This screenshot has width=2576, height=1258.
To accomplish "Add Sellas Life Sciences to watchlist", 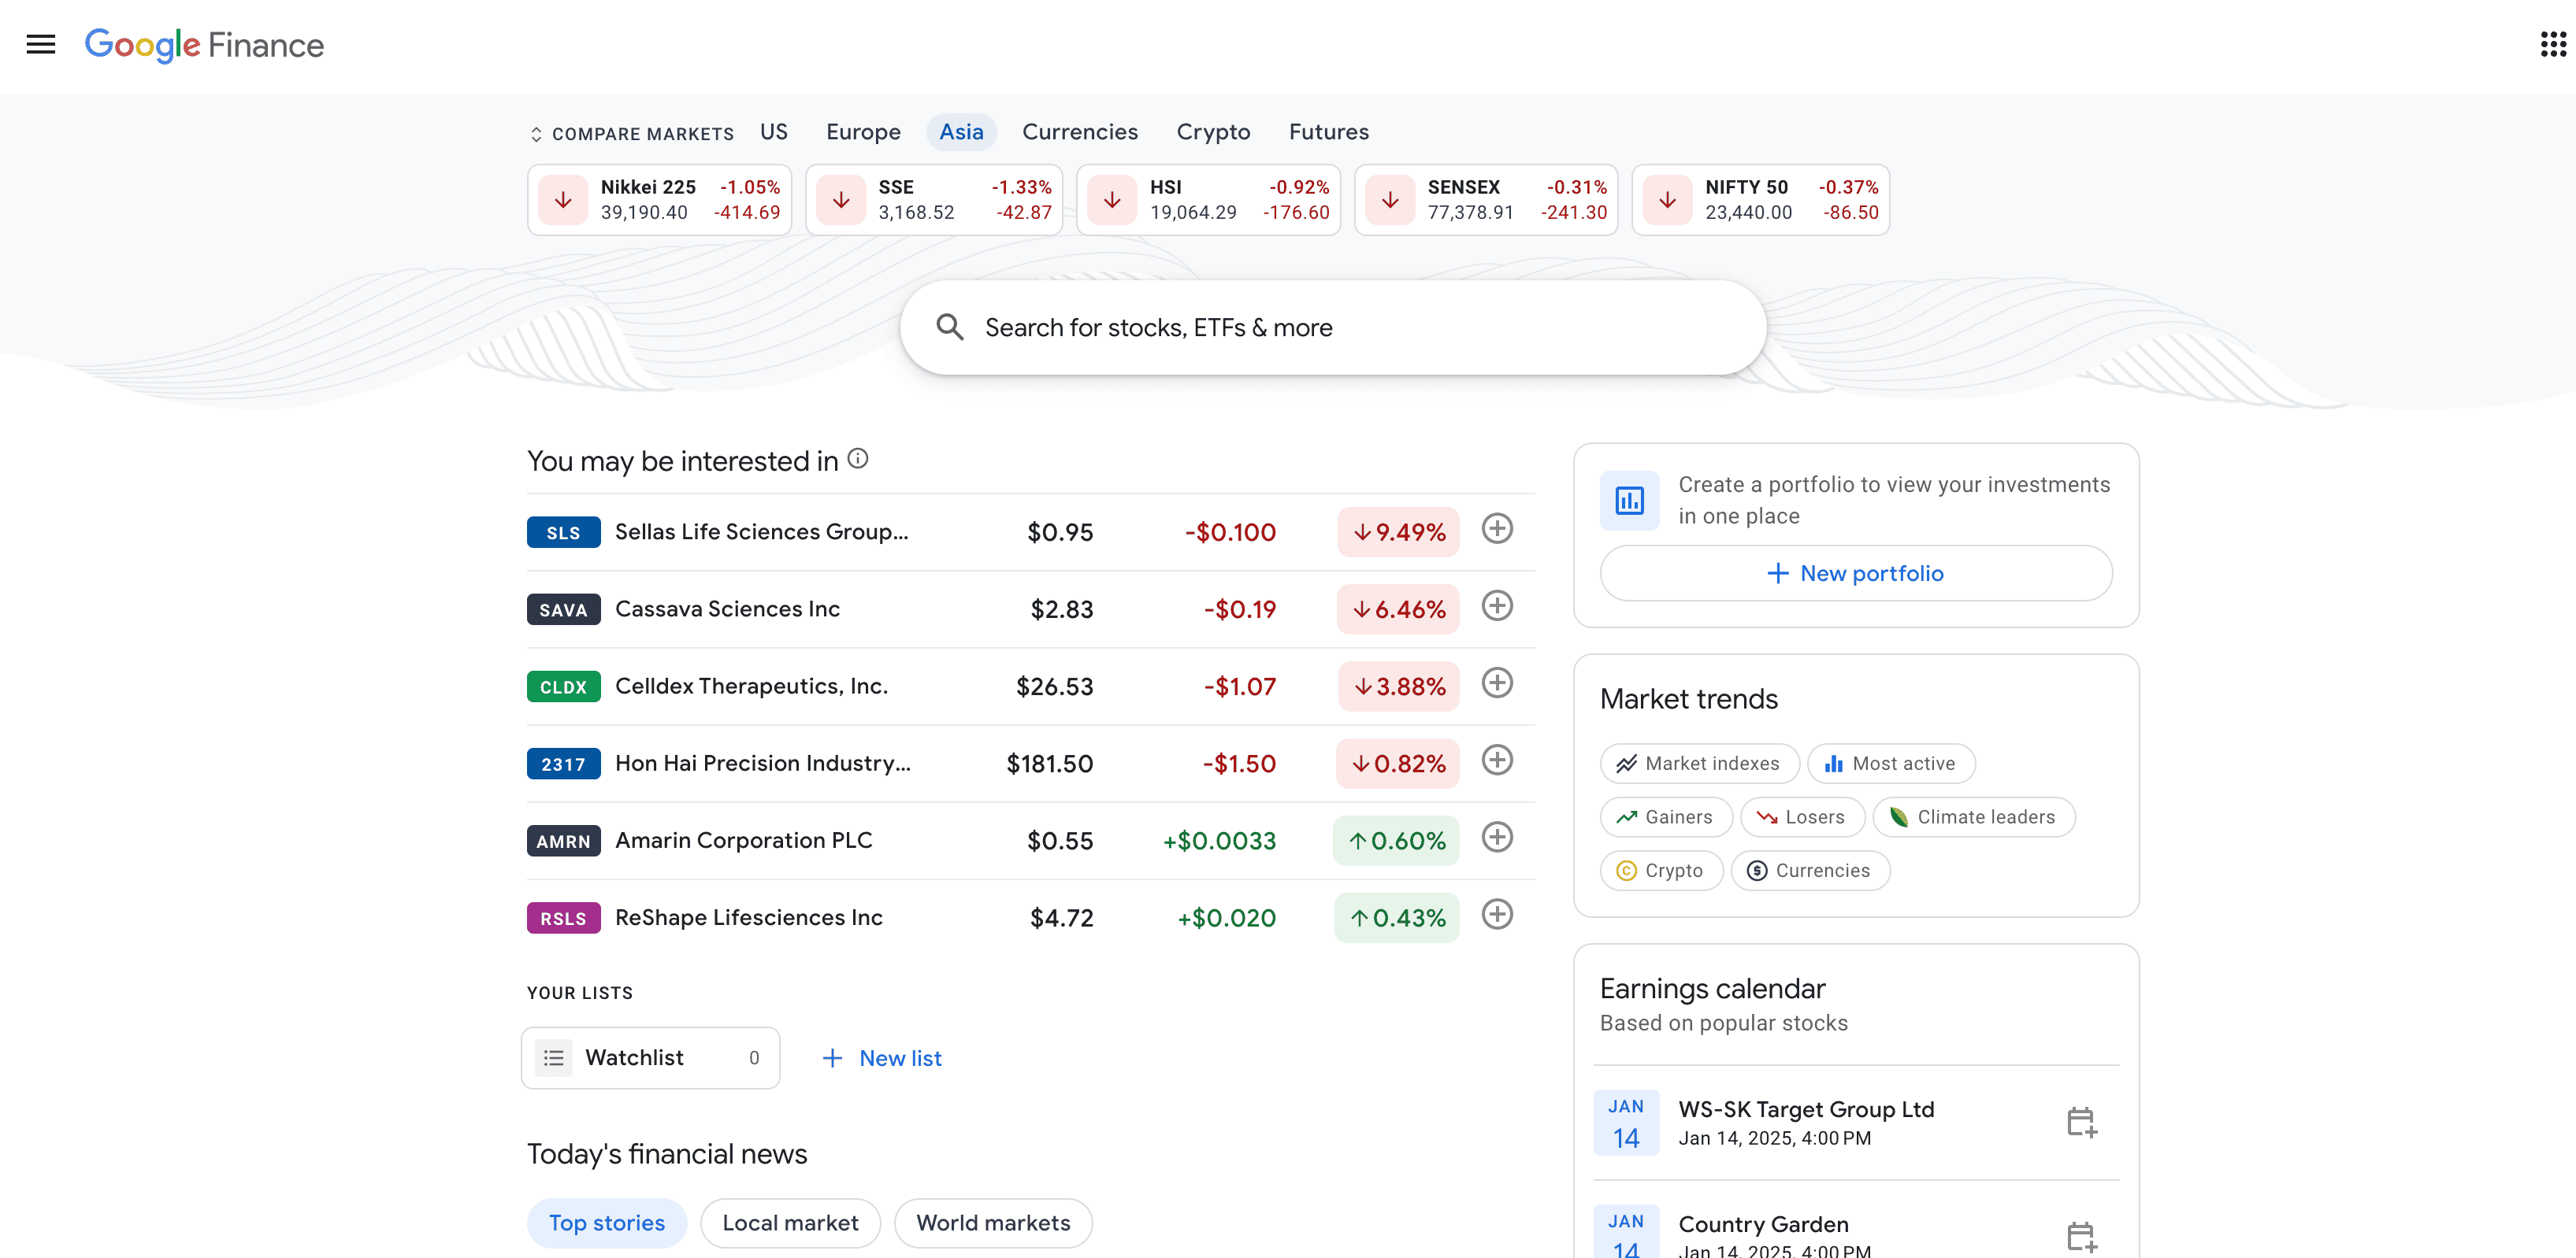I will tap(1496, 530).
